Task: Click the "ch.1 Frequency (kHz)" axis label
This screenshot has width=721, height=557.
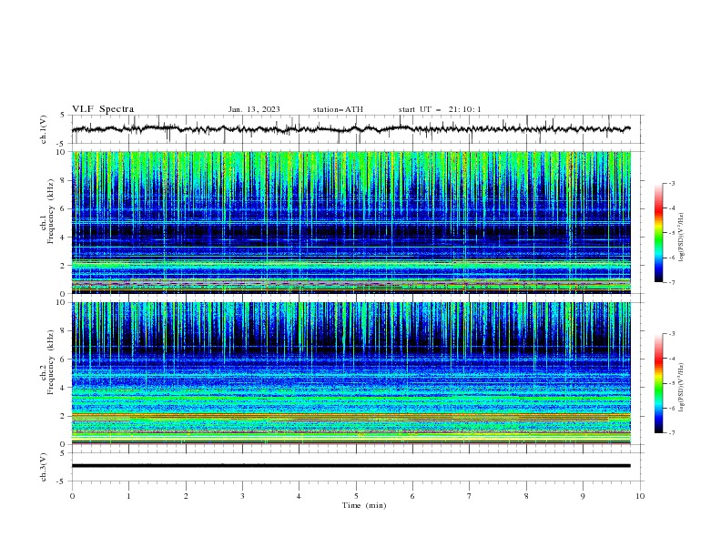Action: 47,212
